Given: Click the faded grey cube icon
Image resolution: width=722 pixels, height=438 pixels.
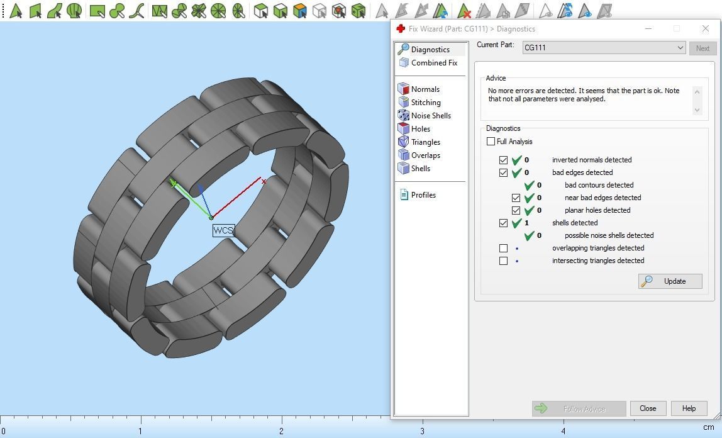Looking at the screenshot, I should [319, 10].
